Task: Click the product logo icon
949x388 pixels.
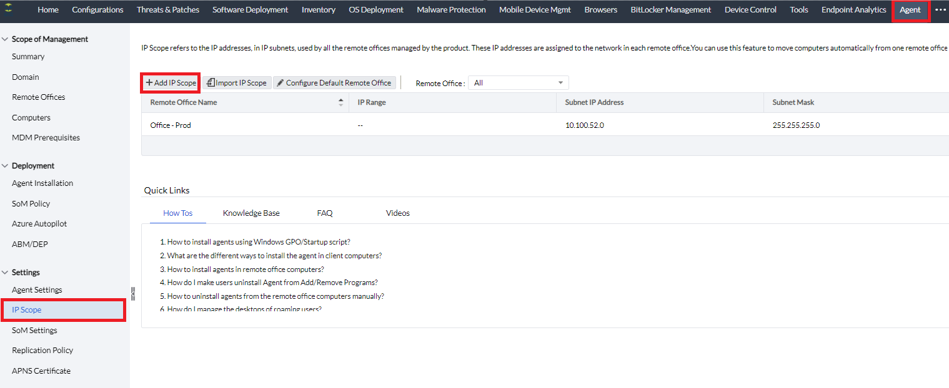Action: tap(8, 9)
